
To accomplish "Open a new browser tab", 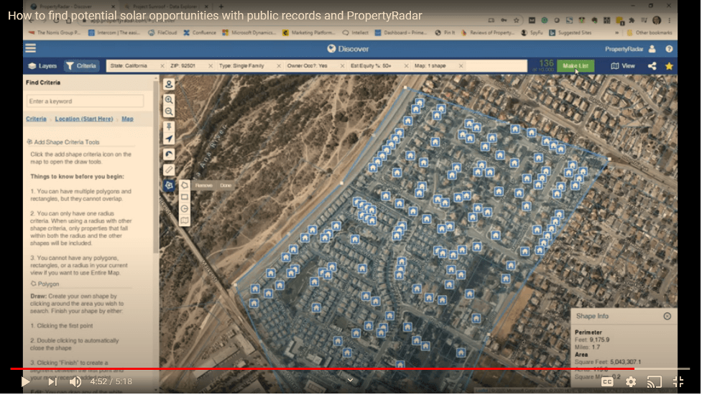I will [x=221, y=6].
